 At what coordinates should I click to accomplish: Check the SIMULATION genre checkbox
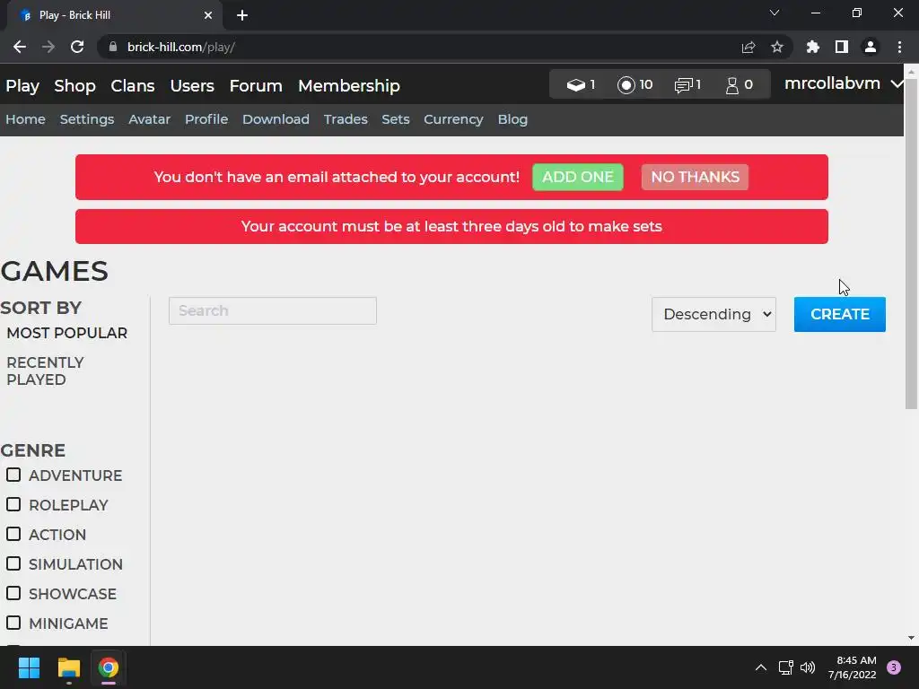(13, 563)
